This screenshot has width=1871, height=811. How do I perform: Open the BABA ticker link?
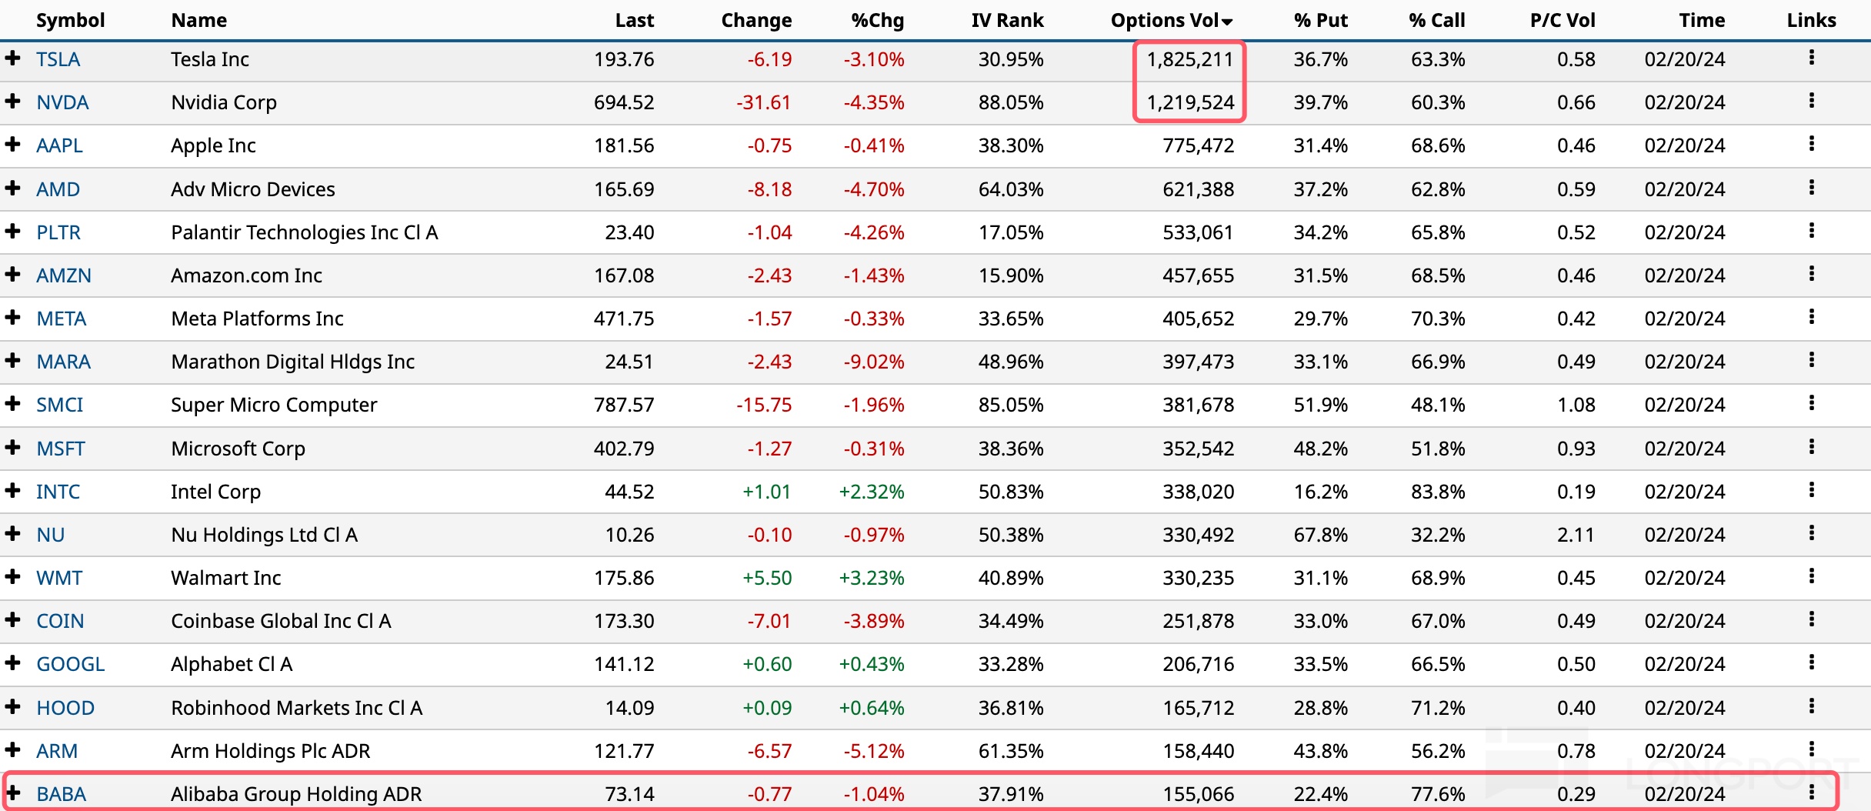[61, 794]
